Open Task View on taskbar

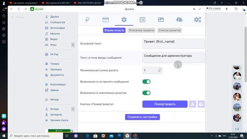pos(67,136)
